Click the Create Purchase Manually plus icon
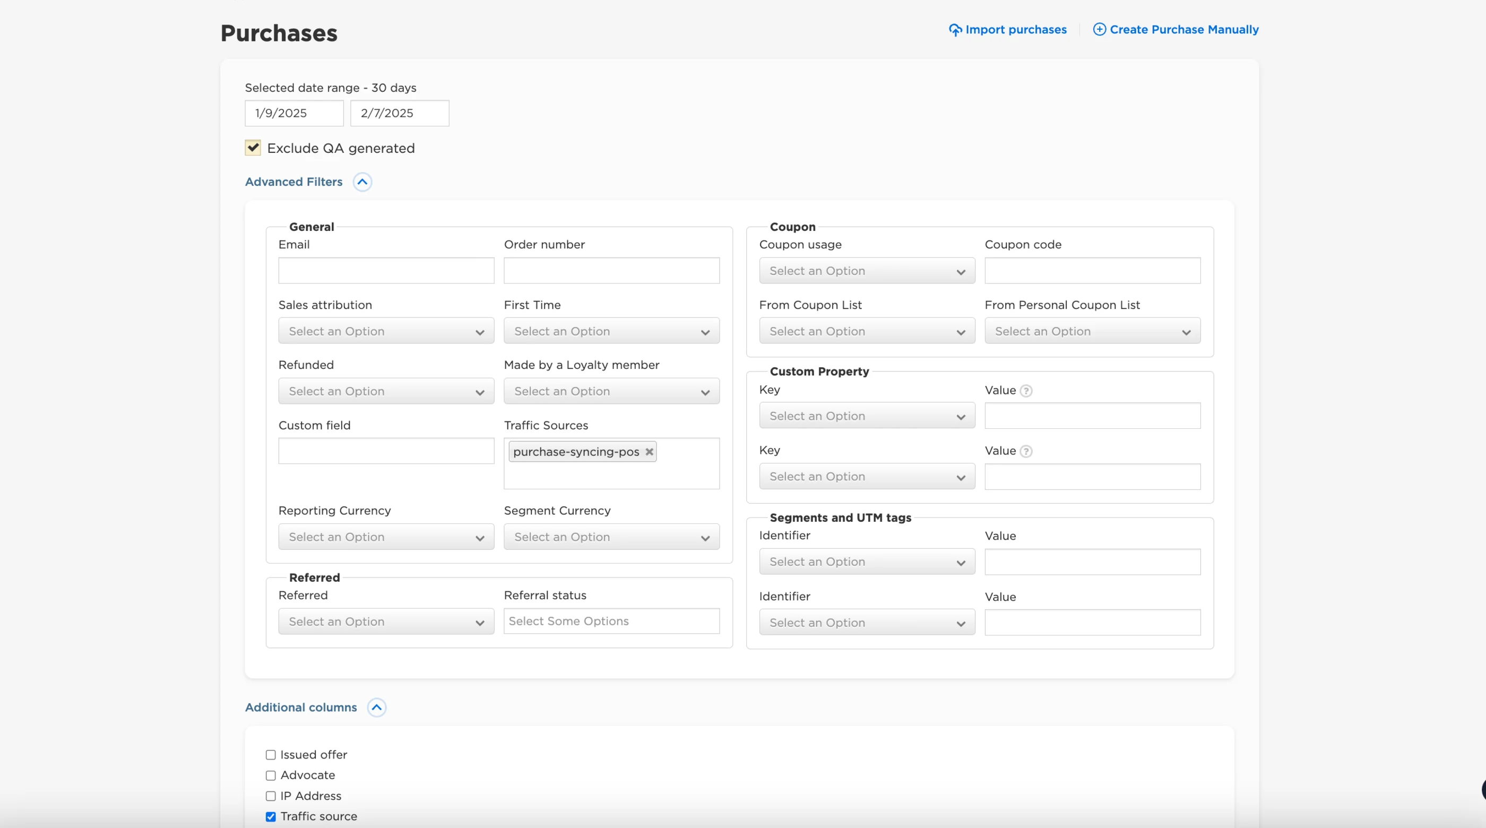 [1100, 29]
